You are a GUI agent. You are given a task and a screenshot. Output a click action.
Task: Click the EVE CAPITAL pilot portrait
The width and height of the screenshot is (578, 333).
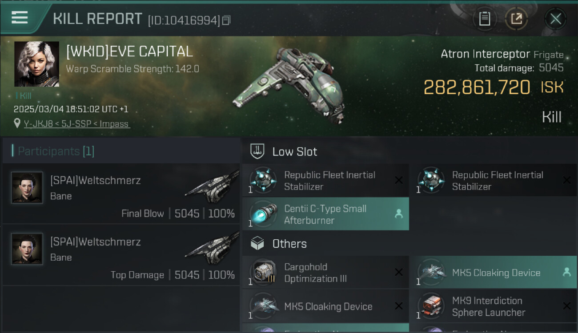36,64
